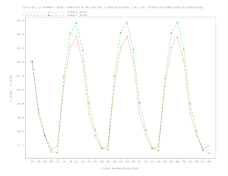The height and width of the screenshot is (176, 228).
Task: Select the red solid O_MEAN legend line sample
Action: pyautogui.click(x=45, y=12)
